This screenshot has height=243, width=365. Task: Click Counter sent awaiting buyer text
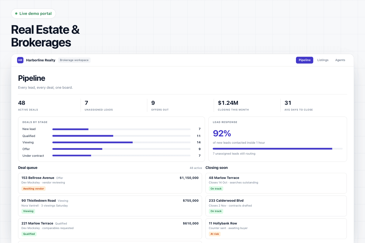click(x=228, y=228)
